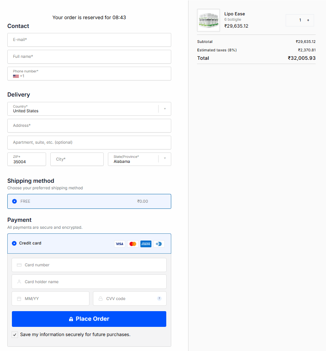The height and width of the screenshot is (351, 326).
Task: Select the Mastercard payment icon
Action: (x=133, y=244)
